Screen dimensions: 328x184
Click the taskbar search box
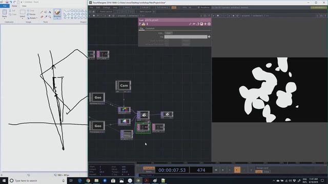[37, 180]
